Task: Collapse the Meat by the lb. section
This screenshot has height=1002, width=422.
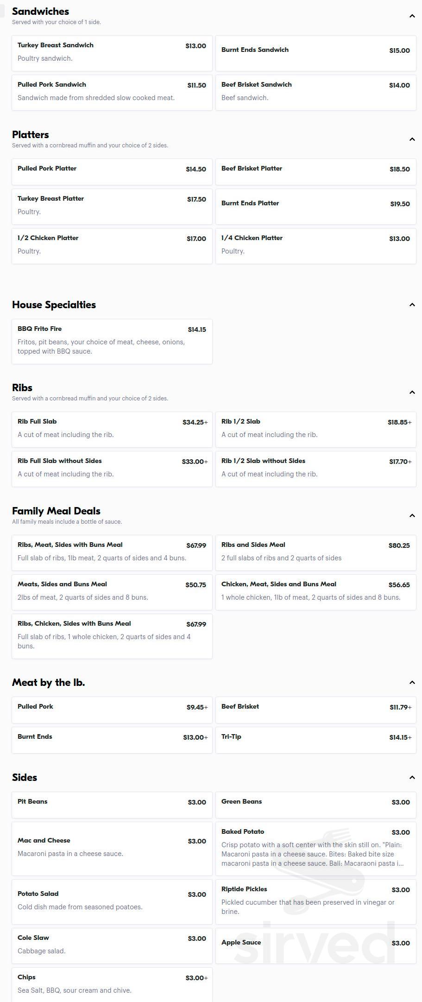Action: point(412,682)
